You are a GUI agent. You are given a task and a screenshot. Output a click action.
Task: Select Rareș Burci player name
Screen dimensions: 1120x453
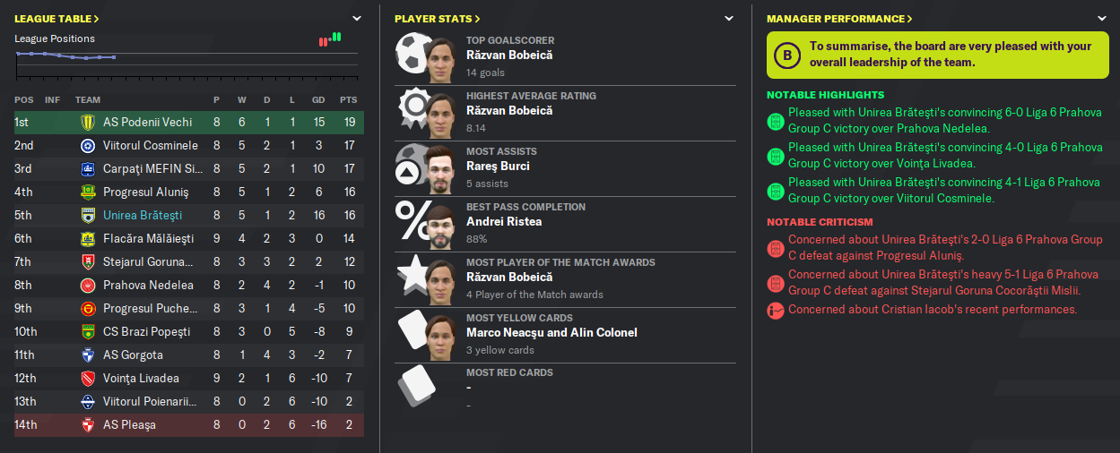pos(498,166)
